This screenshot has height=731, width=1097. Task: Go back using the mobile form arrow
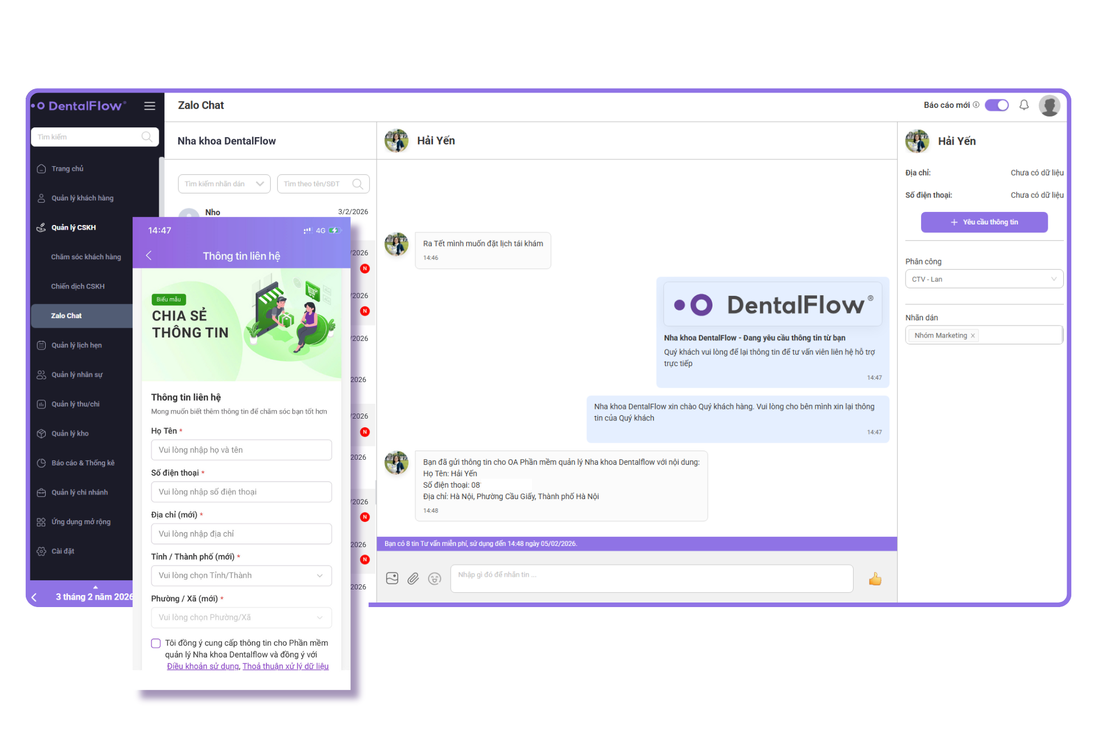(x=149, y=255)
